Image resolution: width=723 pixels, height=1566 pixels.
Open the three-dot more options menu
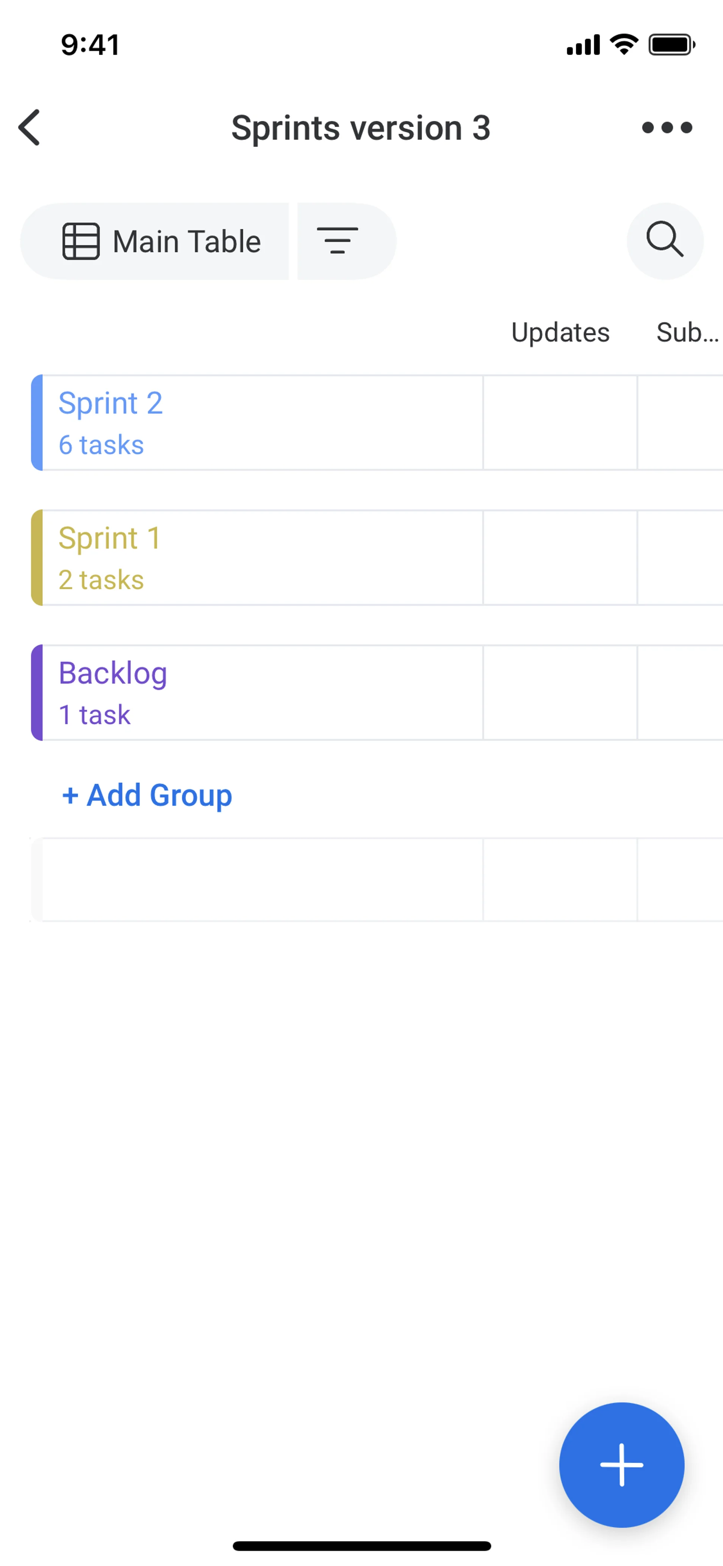(667, 128)
